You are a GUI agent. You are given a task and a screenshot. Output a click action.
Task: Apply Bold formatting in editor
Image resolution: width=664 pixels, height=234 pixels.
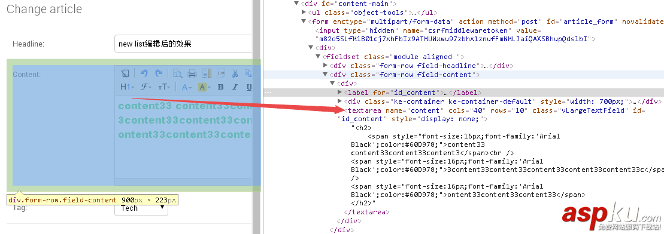220,87
